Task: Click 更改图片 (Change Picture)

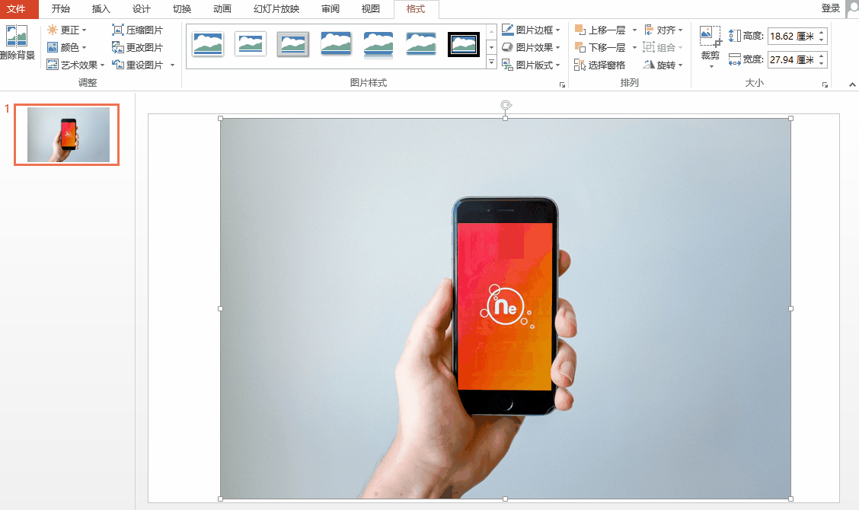Action: tap(138, 48)
